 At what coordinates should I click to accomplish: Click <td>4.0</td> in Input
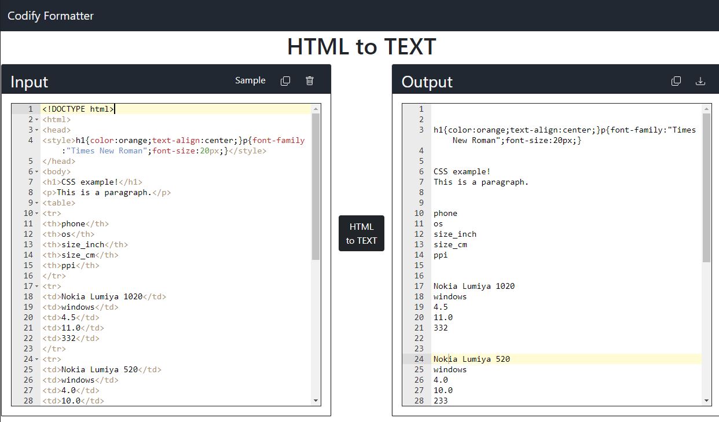click(71, 390)
